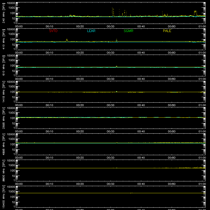The width and height of the screenshot is (210, 210).
Task: Click '10' on the 1415 MHz y-axis
Action: point(13,97)
